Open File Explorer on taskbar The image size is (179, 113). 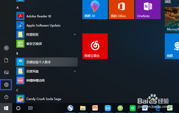tap(83, 108)
